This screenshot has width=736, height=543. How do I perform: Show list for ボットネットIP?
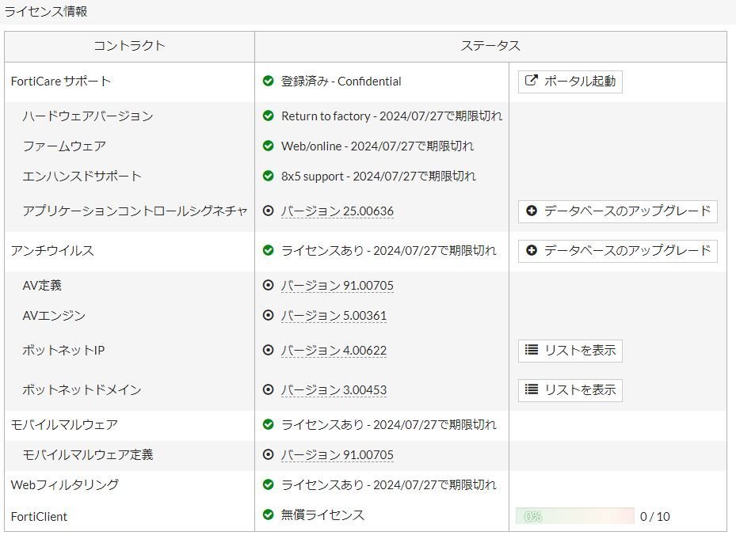coord(570,351)
